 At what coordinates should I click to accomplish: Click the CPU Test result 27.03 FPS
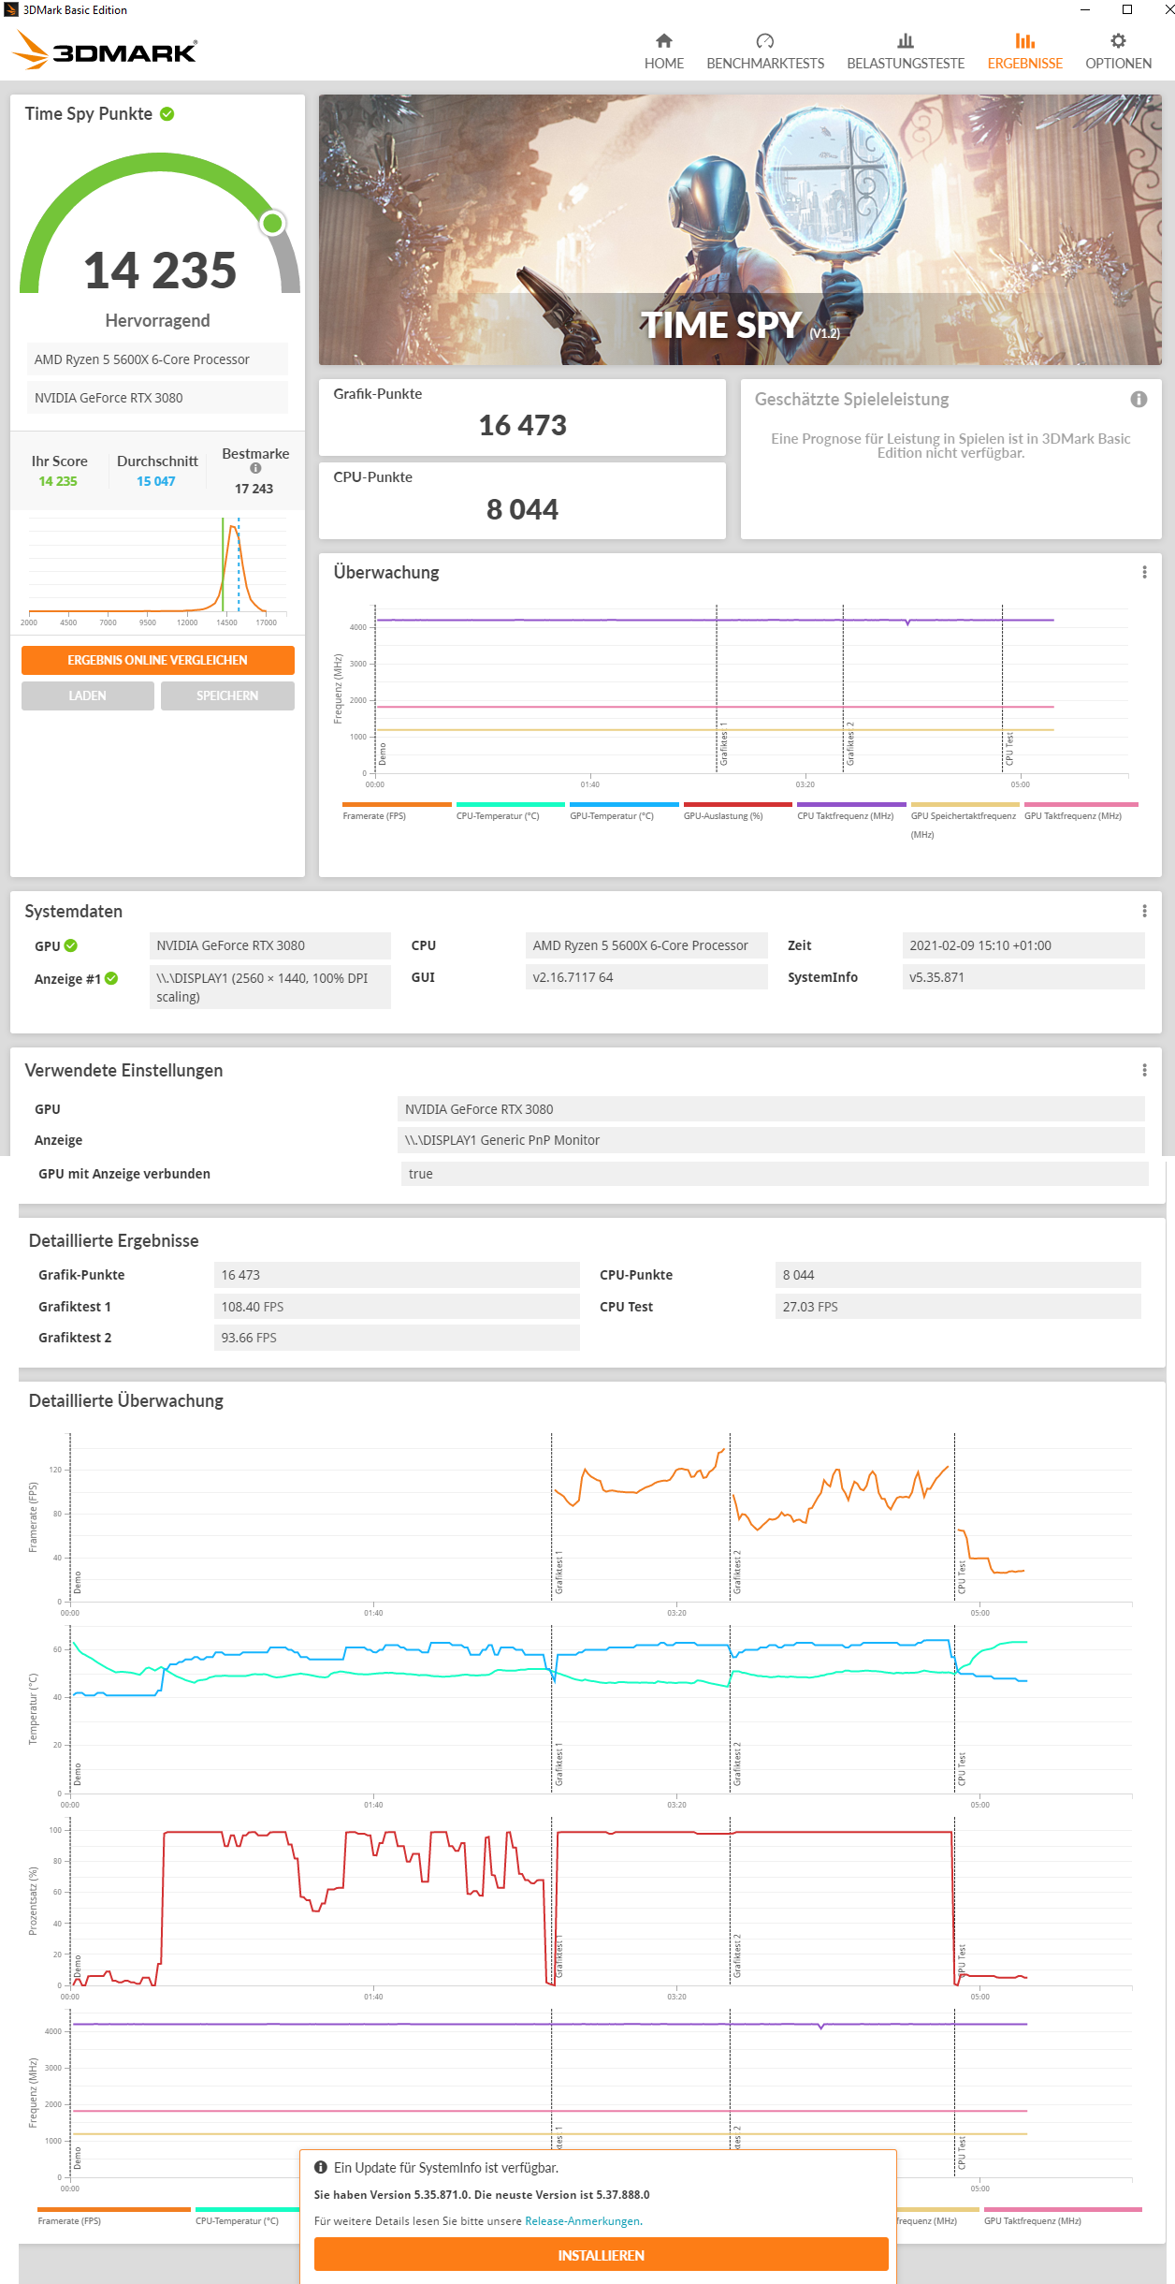958,1307
